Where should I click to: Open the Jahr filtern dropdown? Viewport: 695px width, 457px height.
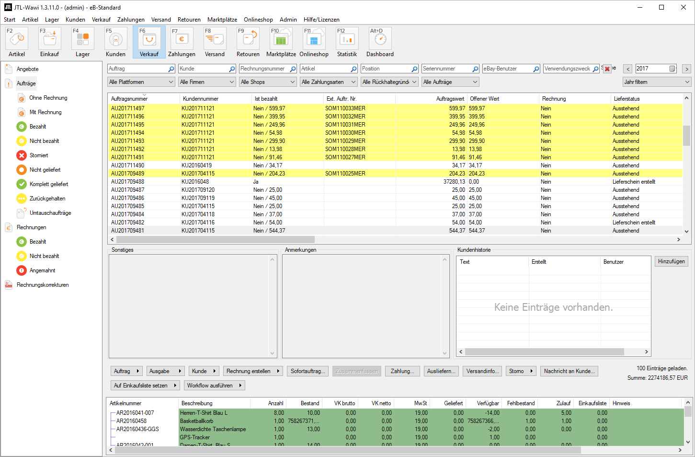coord(657,82)
